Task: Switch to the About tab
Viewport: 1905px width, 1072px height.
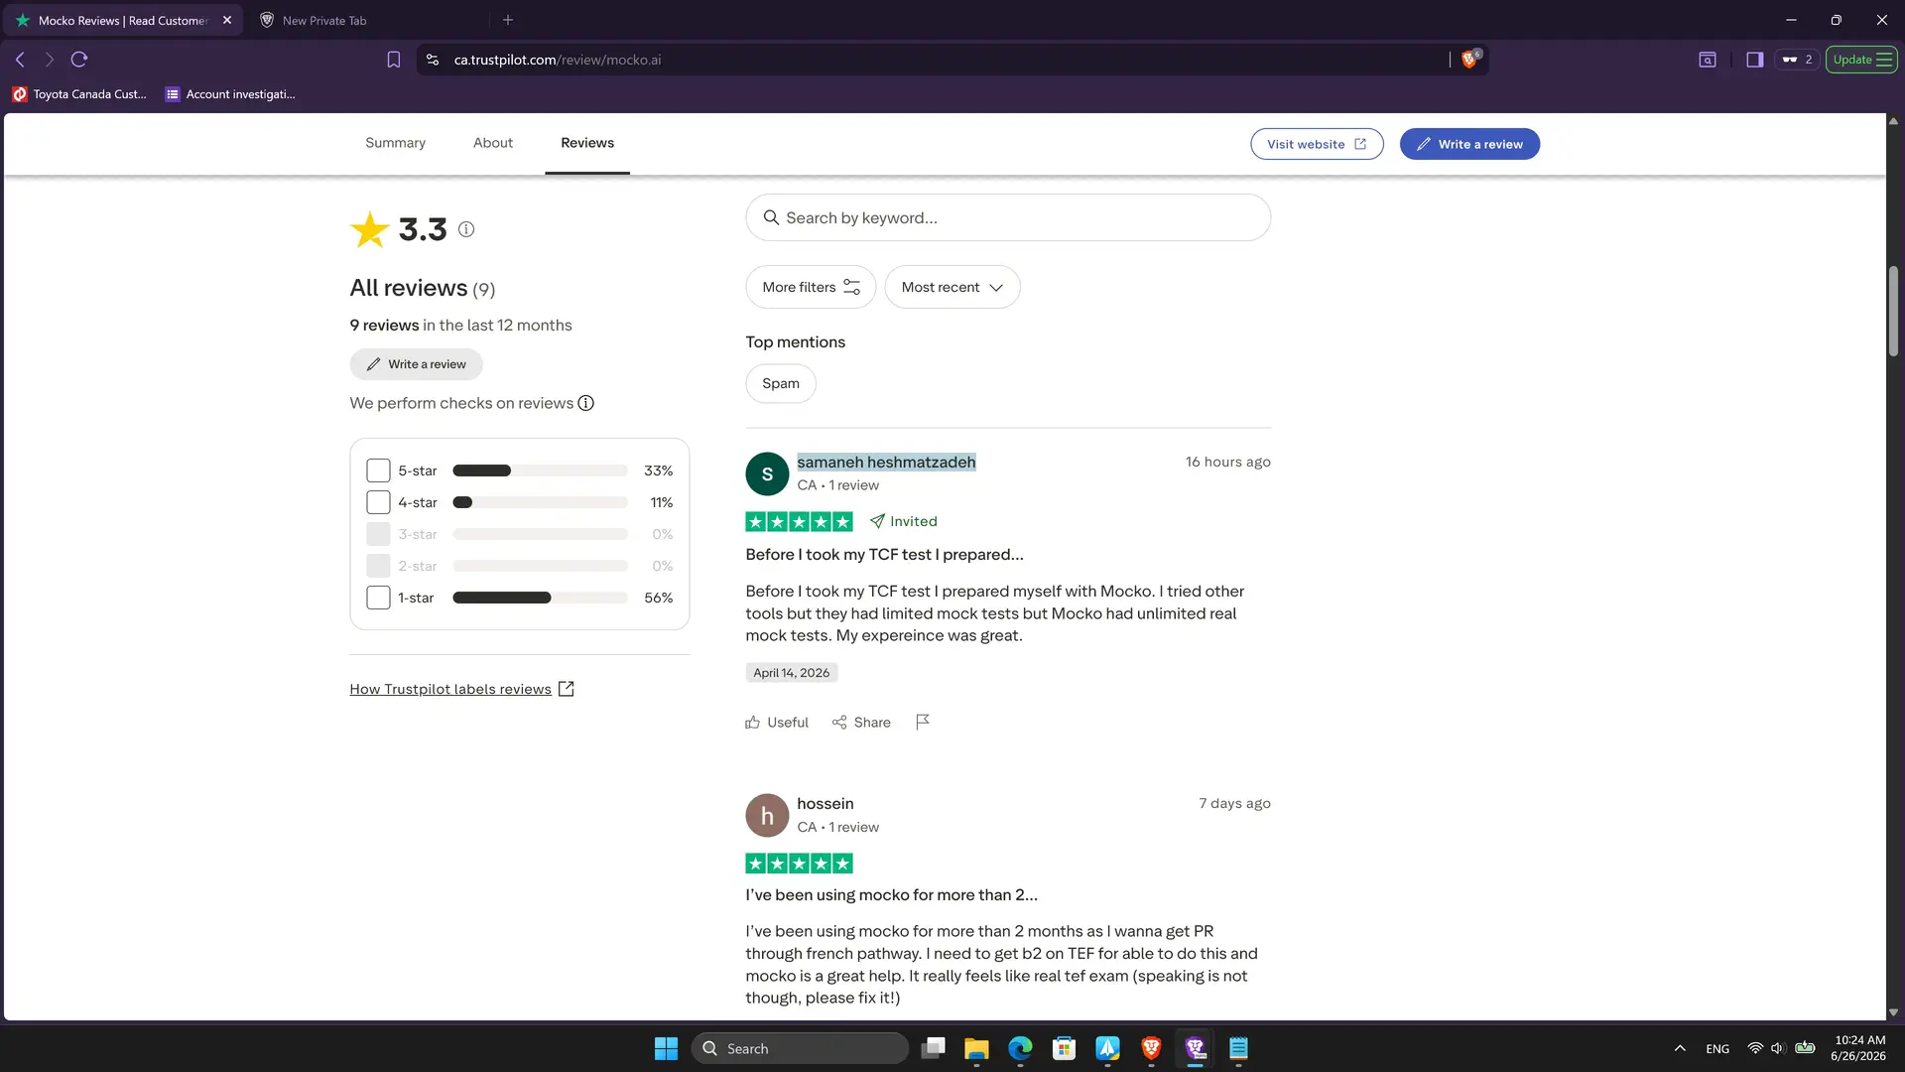Action: pyautogui.click(x=493, y=143)
